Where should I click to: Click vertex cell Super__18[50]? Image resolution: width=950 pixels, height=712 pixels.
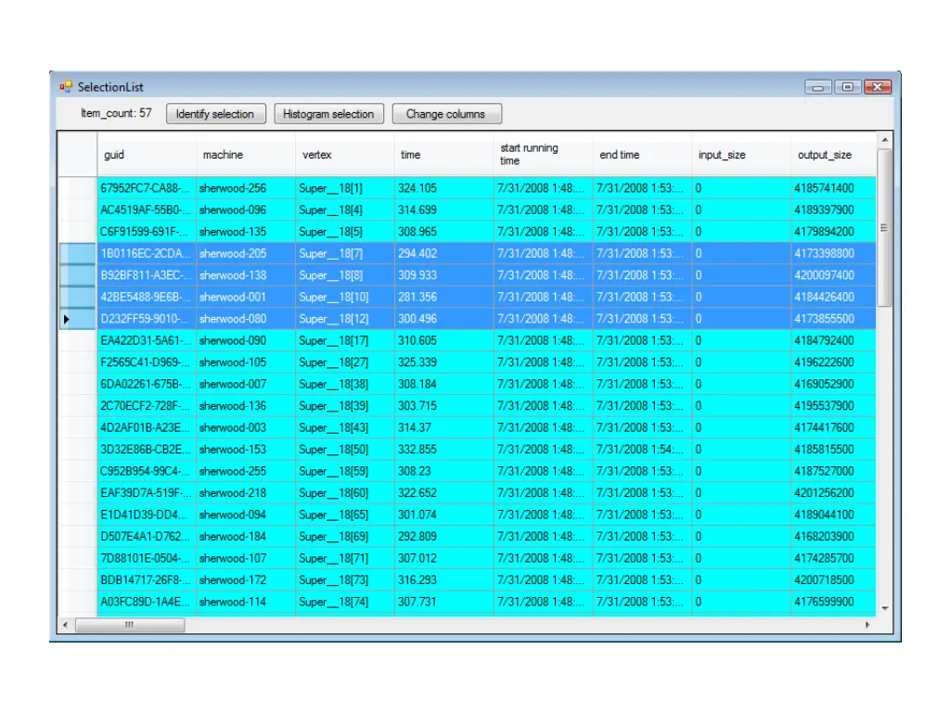click(345, 450)
